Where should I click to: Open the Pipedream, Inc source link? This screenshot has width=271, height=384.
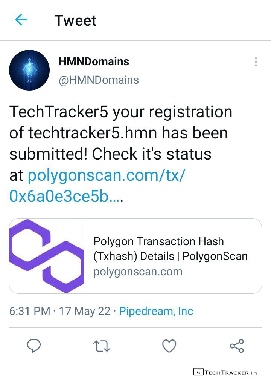156,311
